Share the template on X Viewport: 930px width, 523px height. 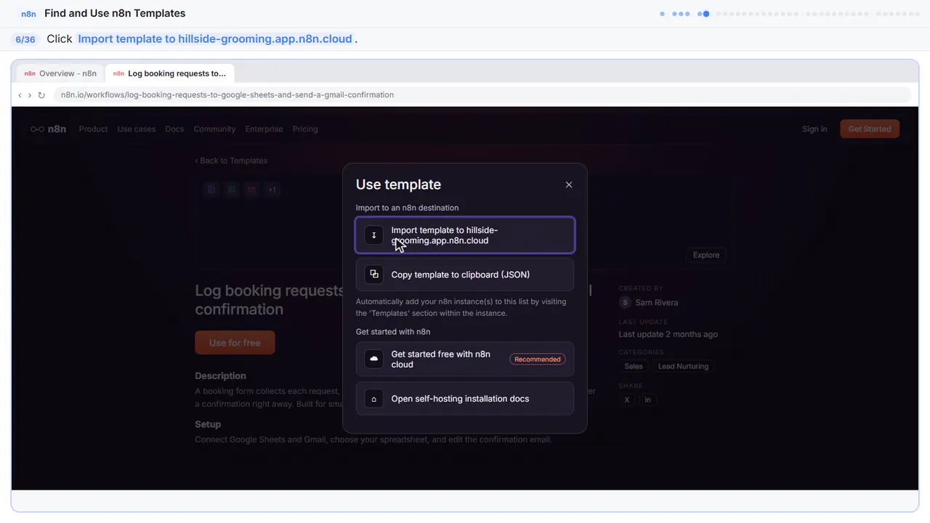(627, 400)
